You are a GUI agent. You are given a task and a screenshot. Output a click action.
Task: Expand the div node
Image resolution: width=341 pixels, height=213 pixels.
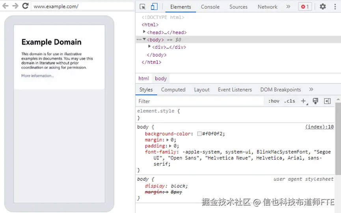(x=149, y=46)
